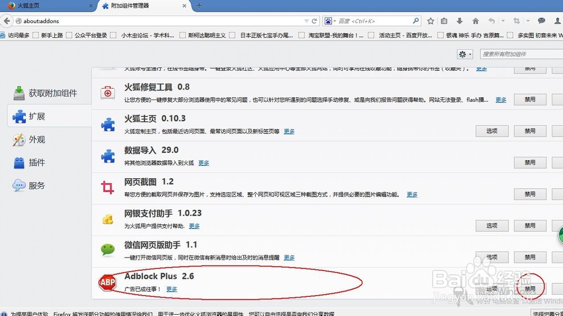Click the 数据导入 puzzle icon
The image size is (563, 316).
coord(108,156)
